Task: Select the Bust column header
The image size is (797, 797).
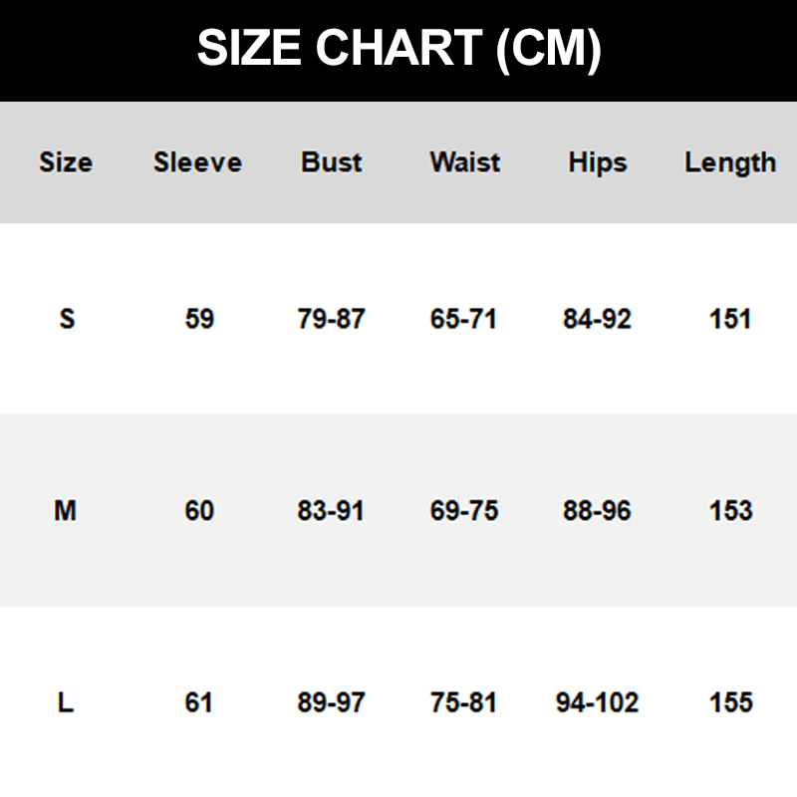Action: (x=332, y=162)
